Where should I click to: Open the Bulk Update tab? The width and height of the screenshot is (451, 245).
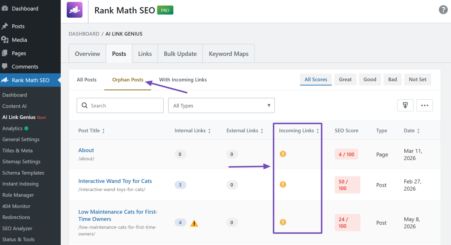pos(180,54)
